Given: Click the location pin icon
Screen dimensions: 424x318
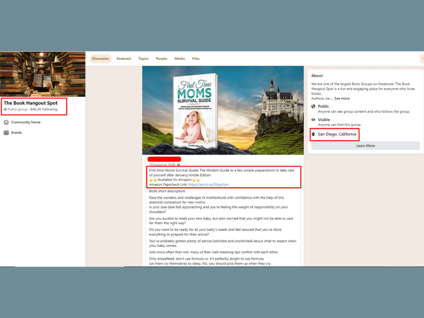Looking at the screenshot, I should click(313, 134).
